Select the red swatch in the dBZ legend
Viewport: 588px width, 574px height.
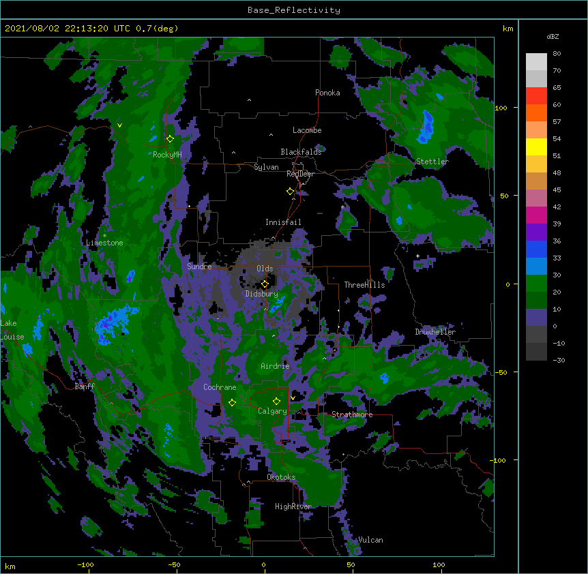point(536,96)
